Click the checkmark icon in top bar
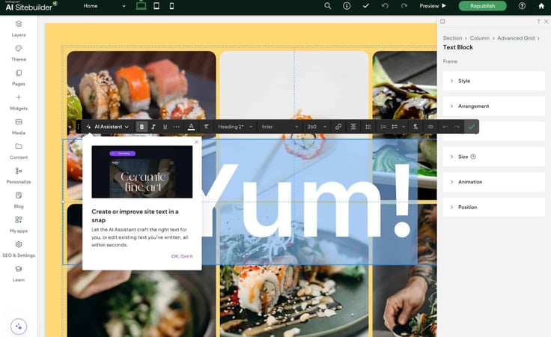The height and width of the screenshot is (337, 551). [x=366, y=6]
